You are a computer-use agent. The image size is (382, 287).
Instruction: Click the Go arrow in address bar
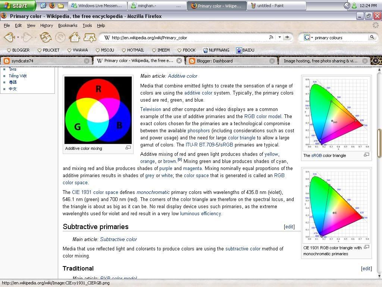point(288,37)
